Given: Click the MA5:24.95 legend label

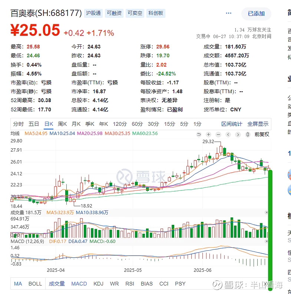Looking at the screenshot, I should click(x=36, y=134).
